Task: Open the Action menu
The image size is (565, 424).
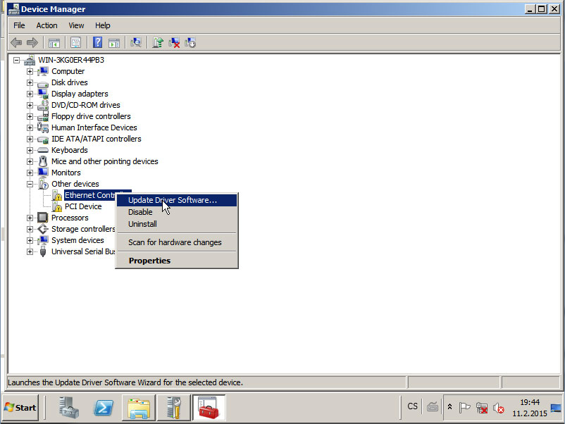Action: 46,25
